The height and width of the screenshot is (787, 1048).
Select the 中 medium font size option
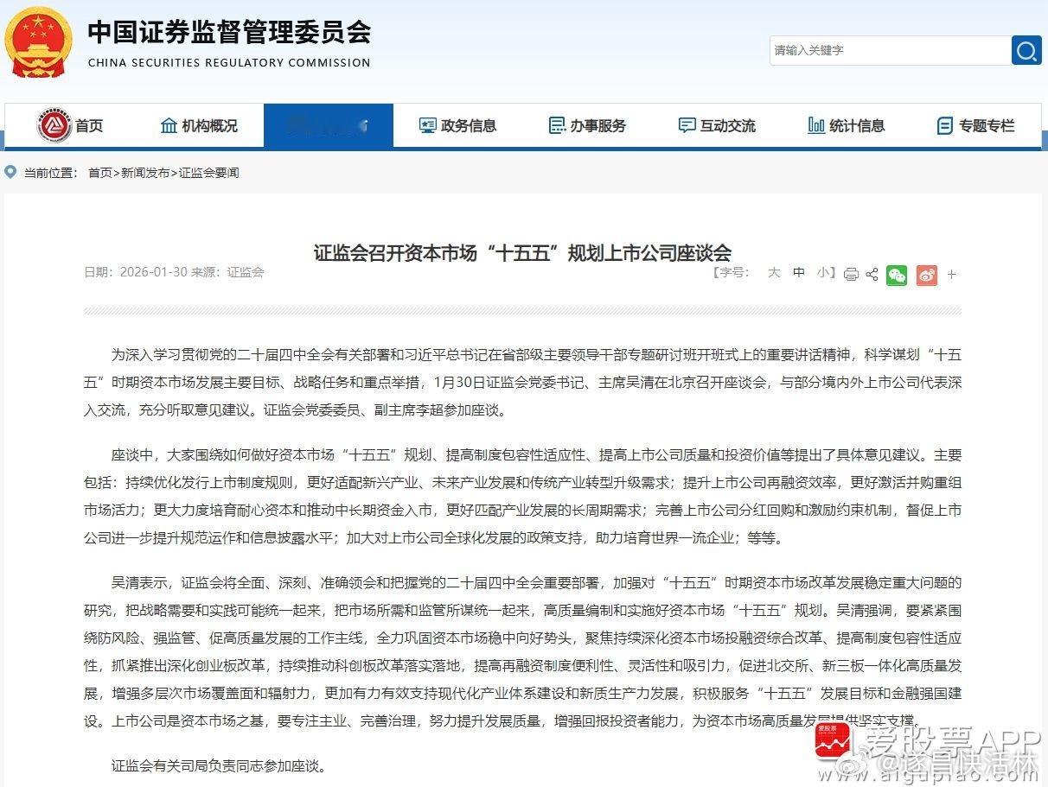[799, 273]
